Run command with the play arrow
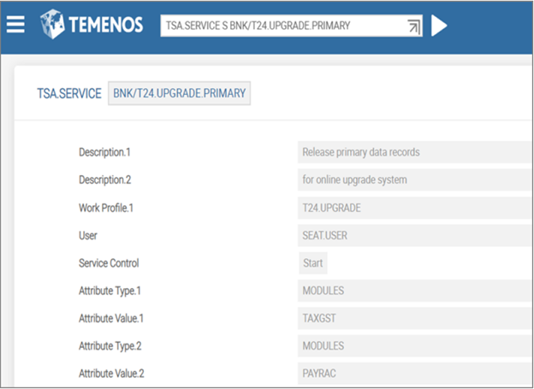 click(439, 26)
